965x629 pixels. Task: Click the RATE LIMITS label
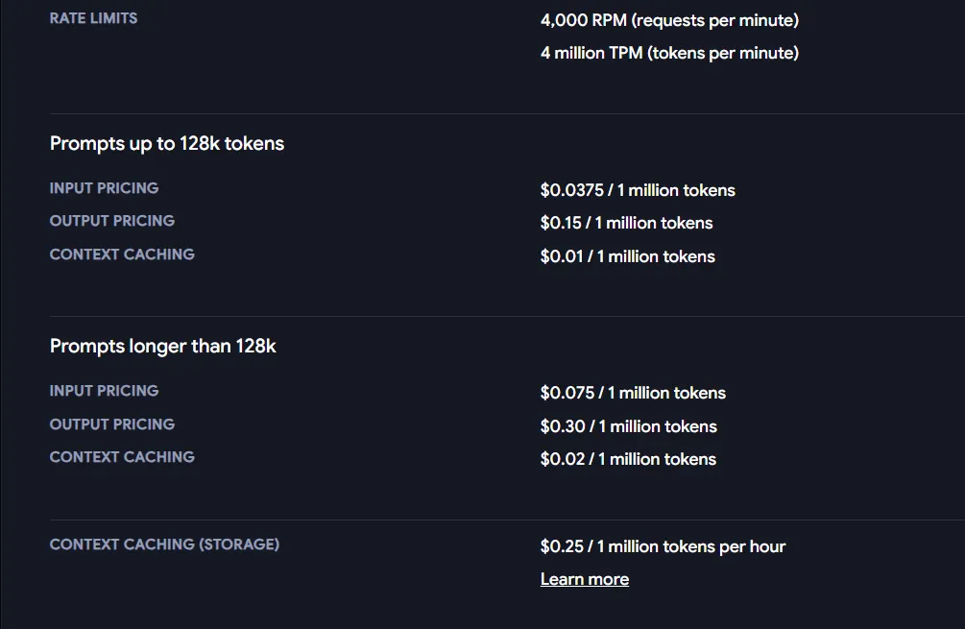pyautogui.click(x=93, y=18)
